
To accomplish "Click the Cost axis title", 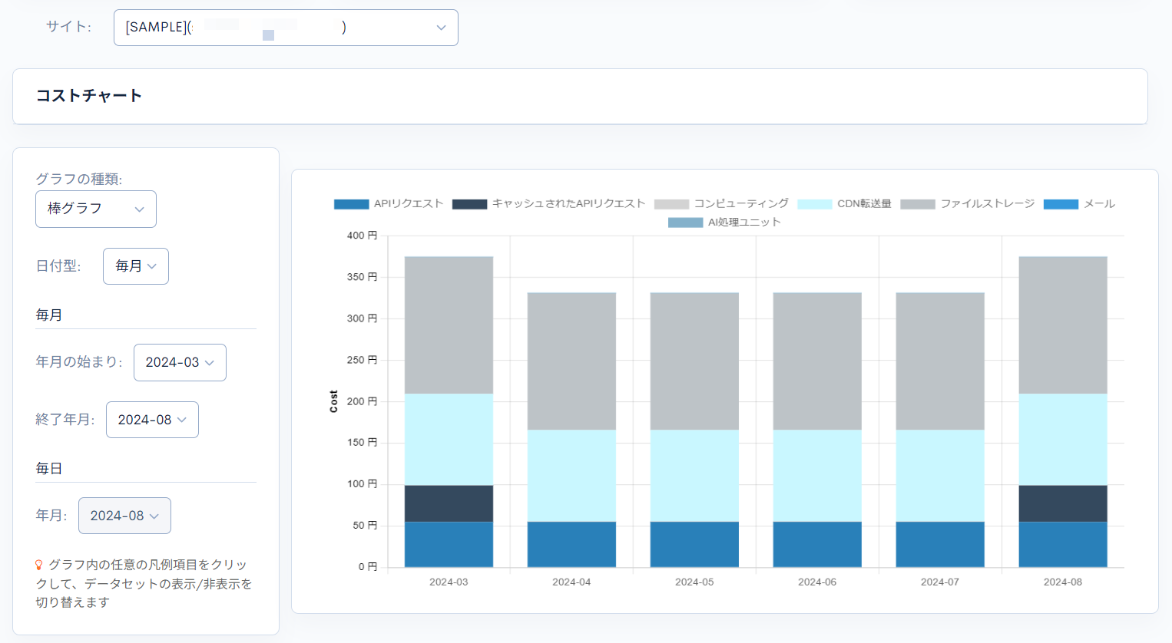I will [333, 401].
